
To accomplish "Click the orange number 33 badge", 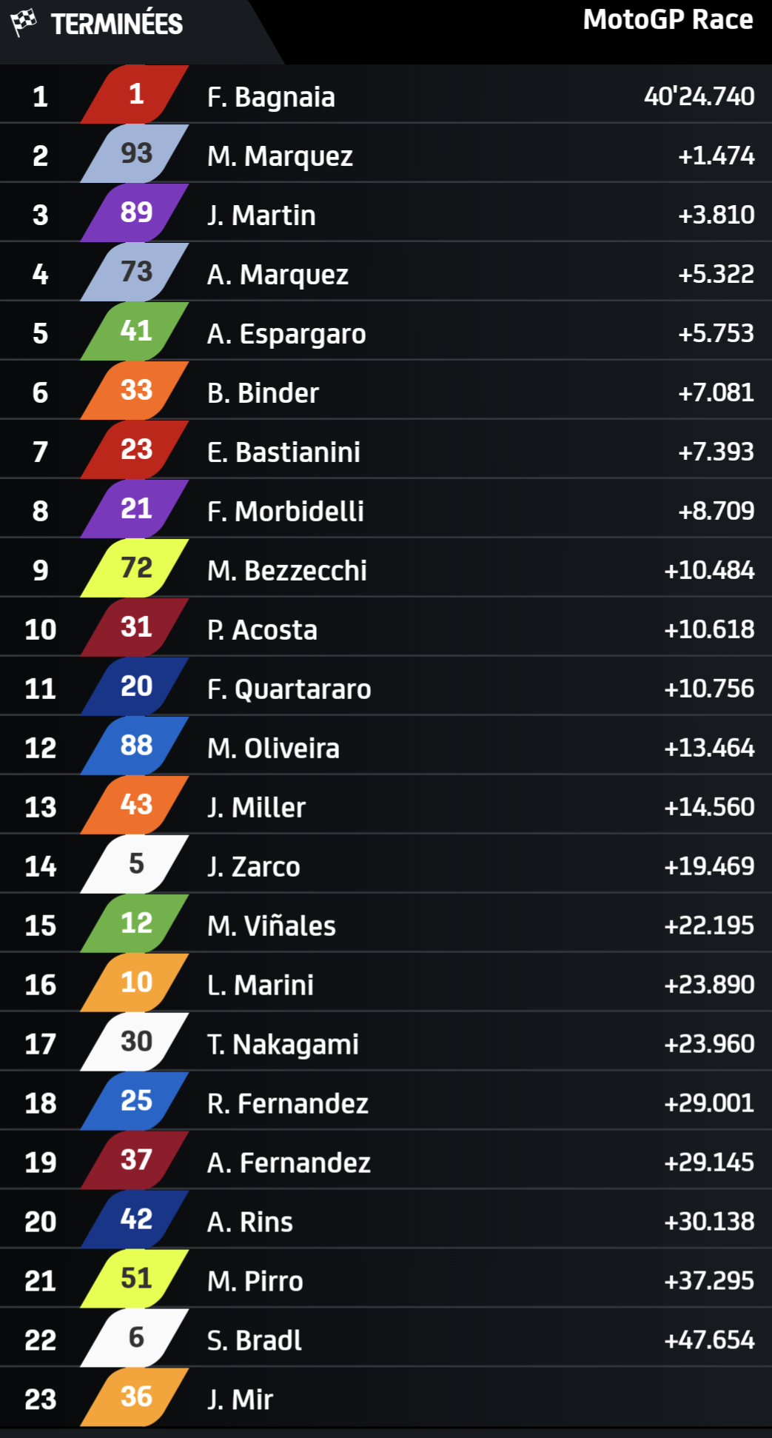I will point(135,390).
